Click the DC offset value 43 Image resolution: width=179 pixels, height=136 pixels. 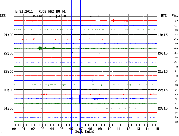click(x=176, y=94)
